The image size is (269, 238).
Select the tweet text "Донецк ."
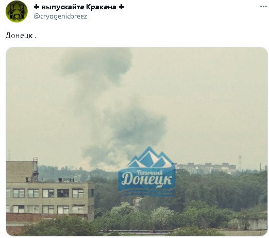pos(21,36)
